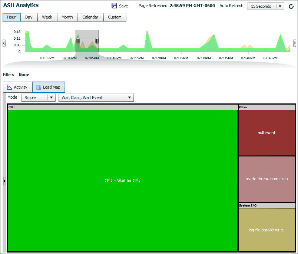This screenshot has width=298, height=254.
Task: Expand the left side panel arrow
Action: pos(4,181)
